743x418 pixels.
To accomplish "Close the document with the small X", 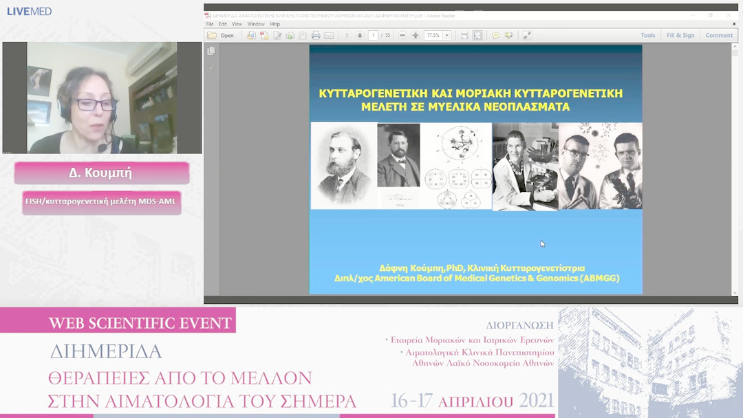I will pos(735,23).
